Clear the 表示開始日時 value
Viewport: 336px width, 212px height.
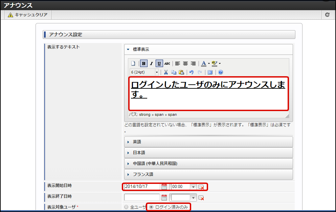(201, 187)
